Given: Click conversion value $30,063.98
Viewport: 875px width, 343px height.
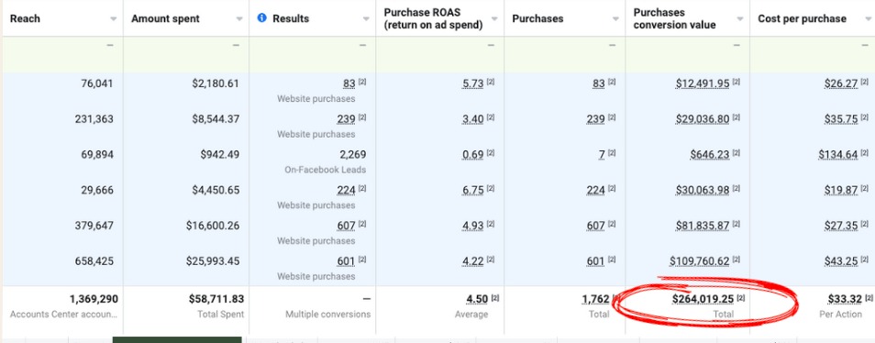Looking at the screenshot, I should pos(703,190).
